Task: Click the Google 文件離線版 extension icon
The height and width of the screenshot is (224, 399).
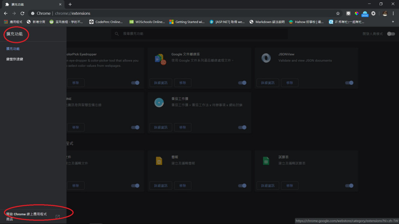Action: click(x=160, y=59)
